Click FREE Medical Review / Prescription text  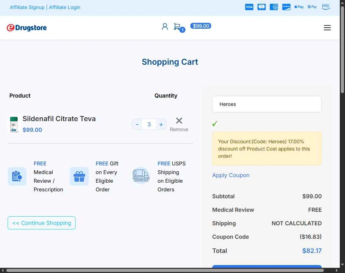pyautogui.click(x=48, y=176)
